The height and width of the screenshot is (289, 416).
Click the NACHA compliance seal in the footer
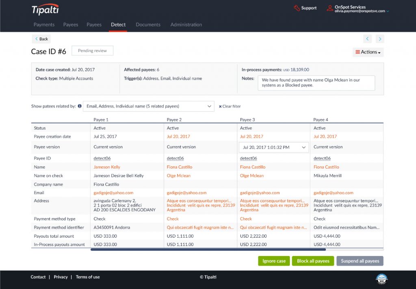click(381, 279)
